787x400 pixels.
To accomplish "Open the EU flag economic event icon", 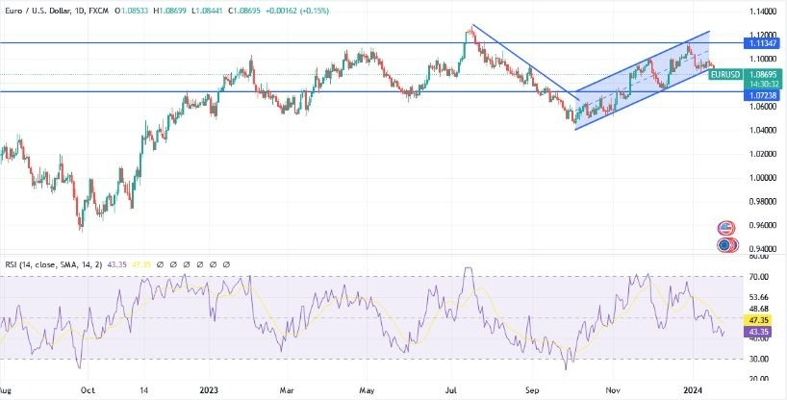I will [x=724, y=245].
